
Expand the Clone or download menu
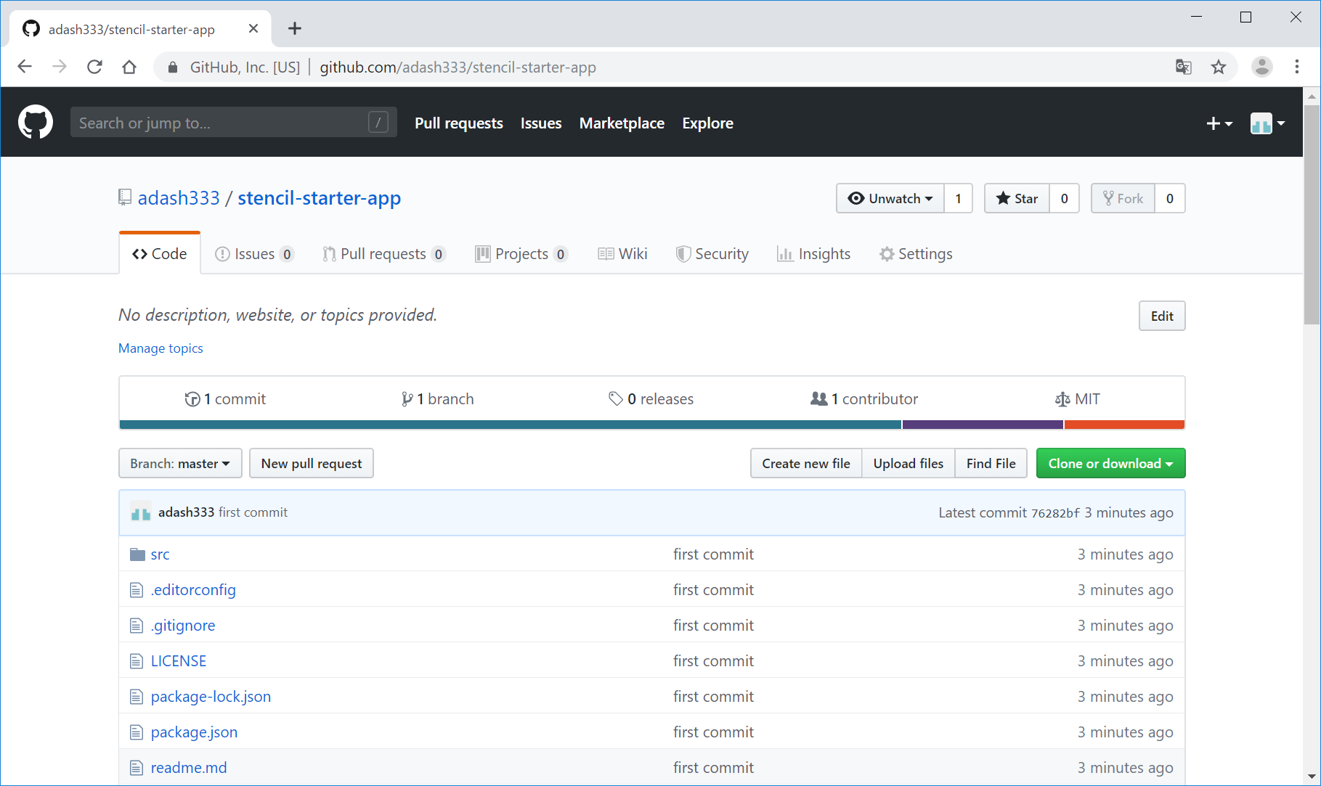[1110, 464]
